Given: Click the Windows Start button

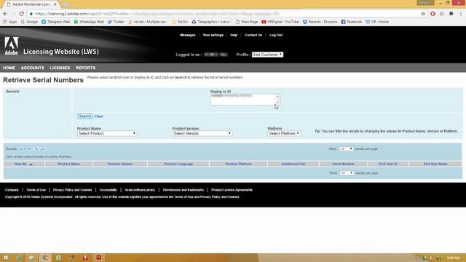Looking at the screenshot, I should pyautogui.click(x=5, y=258).
